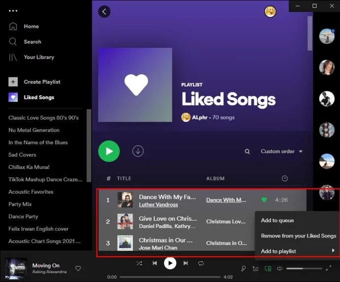
Task: Open Acoustic Favorites playlist
Action: coord(31,192)
